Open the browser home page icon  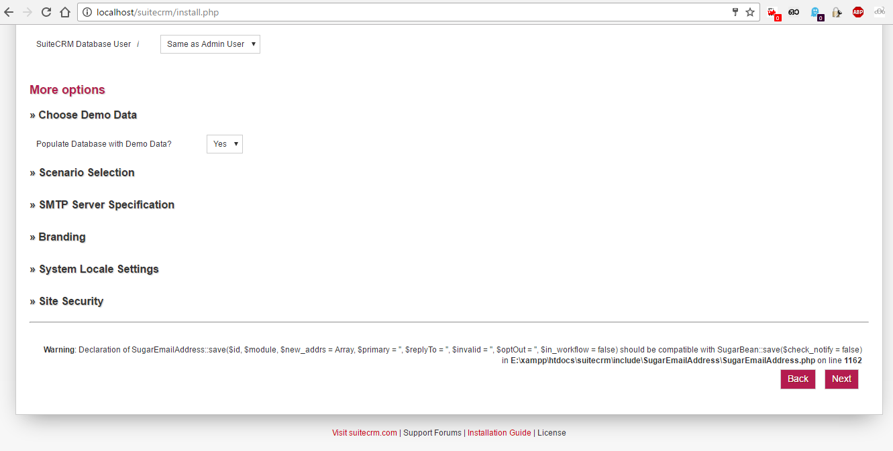click(65, 12)
